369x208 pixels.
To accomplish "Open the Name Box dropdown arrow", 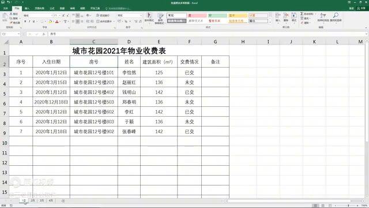I will [x=18, y=34].
